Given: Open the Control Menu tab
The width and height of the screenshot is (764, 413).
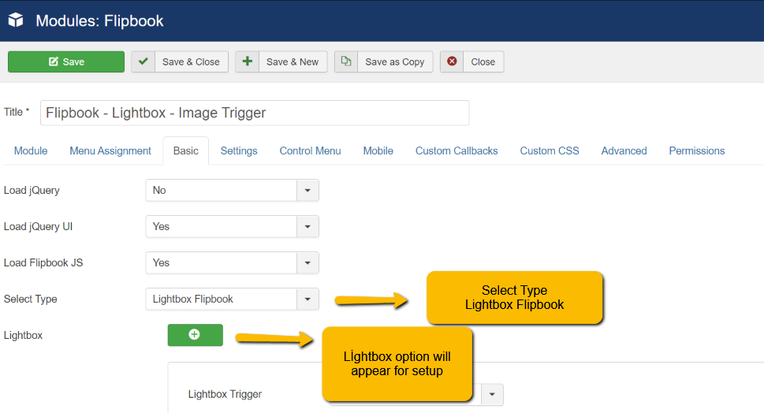Looking at the screenshot, I should point(310,151).
